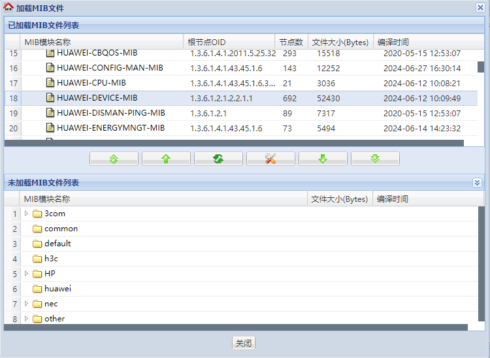Screen dimensions: 490x358
Task: Click file size 12252 cell
Action: [328, 69]
